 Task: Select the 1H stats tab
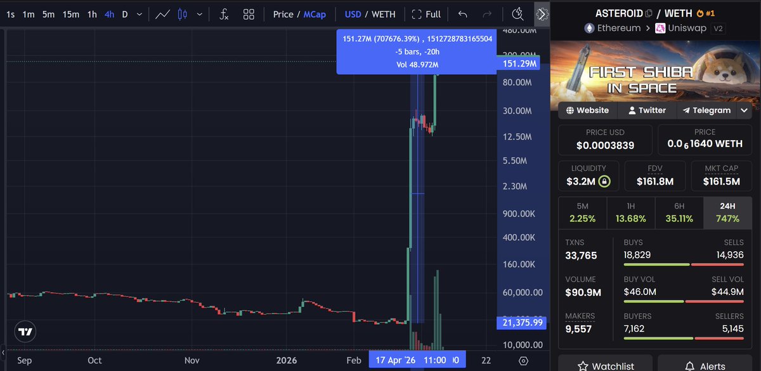pos(630,212)
